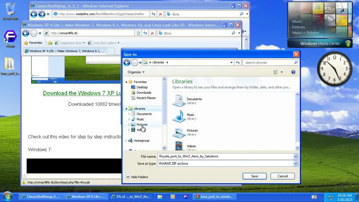
Task: Click the Windows Start orb
Action: (x=8, y=196)
